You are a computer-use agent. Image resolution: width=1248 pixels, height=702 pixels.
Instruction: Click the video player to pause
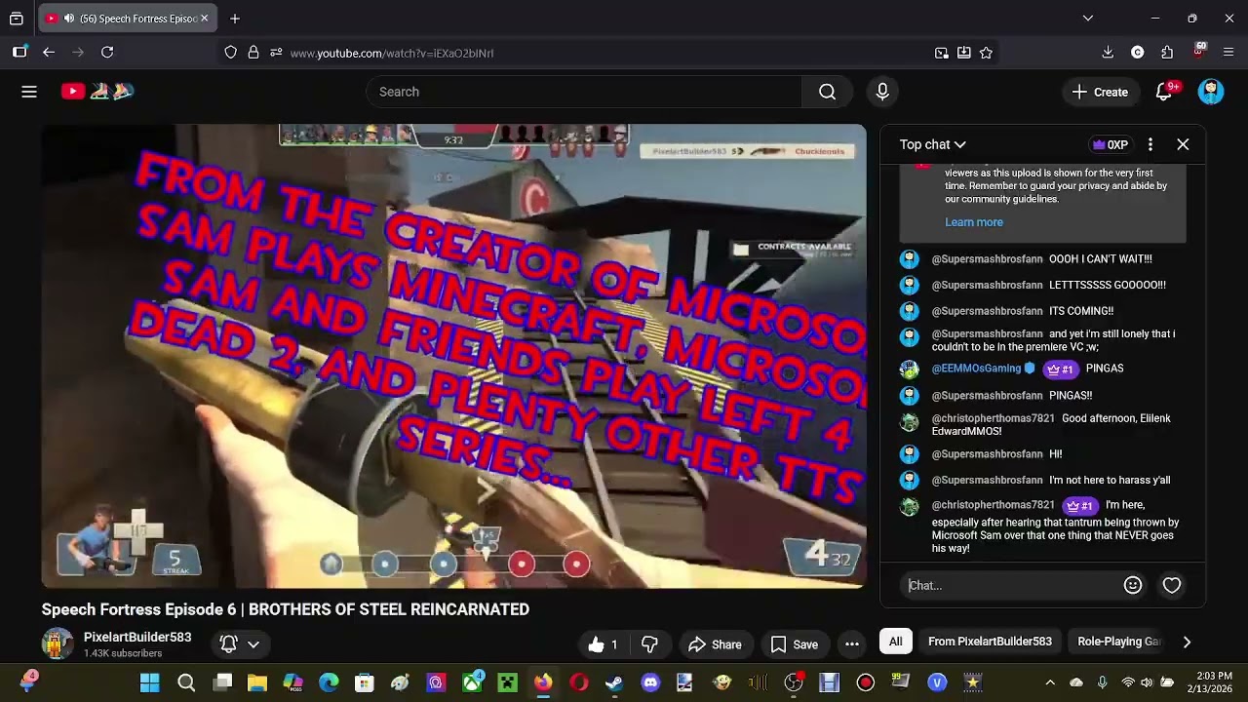click(453, 356)
